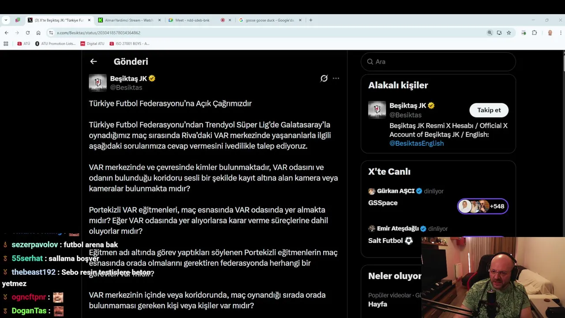This screenshot has height=318, width=565.
Task: Close the X'te Beşiktaş JK tab
Action: [x=89, y=20]
